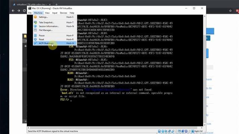The height and width of the screenshot is (134, 239).
Task: Click the horizontal scrollbar left arrow
Action: pyautogui.click(x=28, y=128)
